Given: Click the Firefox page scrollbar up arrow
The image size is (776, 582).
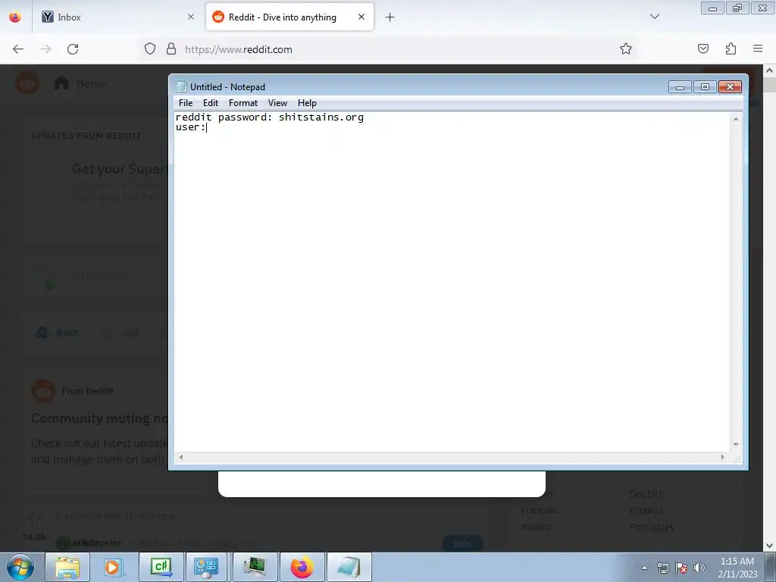Looking at the screenshot, I should [x=770, y=70].
